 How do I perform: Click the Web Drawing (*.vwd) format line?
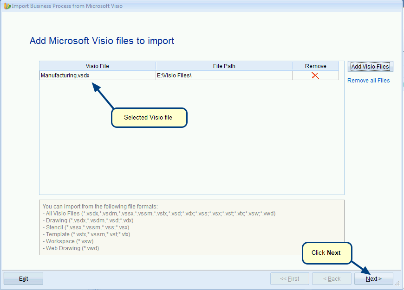click(x=71, y=248)
